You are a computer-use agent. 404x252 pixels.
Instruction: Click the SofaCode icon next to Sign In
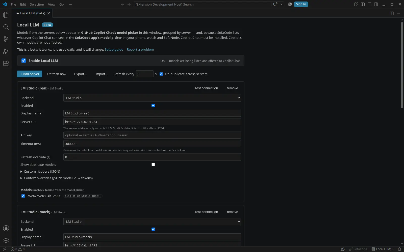(x=290, y=4)
